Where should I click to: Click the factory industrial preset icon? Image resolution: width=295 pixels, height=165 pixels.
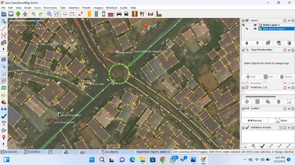pos(159,14)
